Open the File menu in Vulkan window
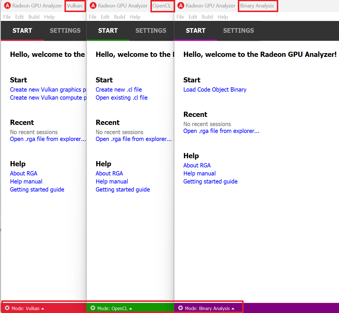This screenshot has width=339, height=313. [7, 17]
